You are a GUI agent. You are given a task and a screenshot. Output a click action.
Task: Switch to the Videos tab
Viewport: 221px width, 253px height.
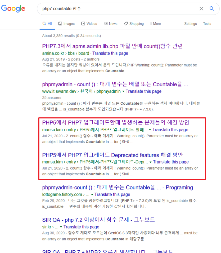coord(89,24)
